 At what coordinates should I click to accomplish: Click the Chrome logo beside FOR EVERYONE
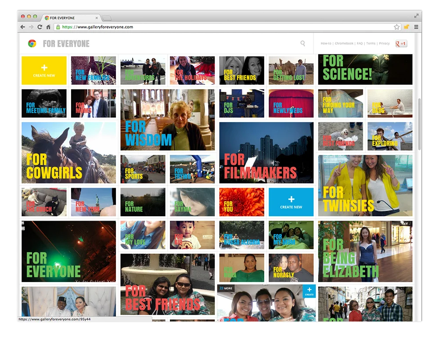(32, 43)
